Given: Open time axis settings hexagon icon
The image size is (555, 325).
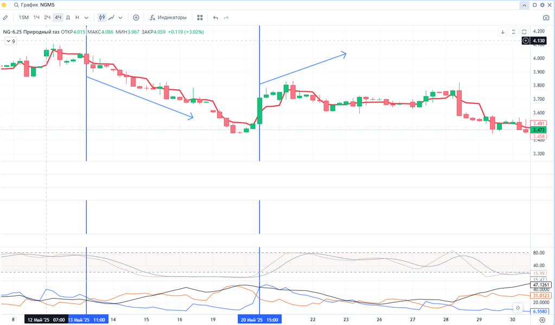Looking at the screenshot, I should 543,320.
